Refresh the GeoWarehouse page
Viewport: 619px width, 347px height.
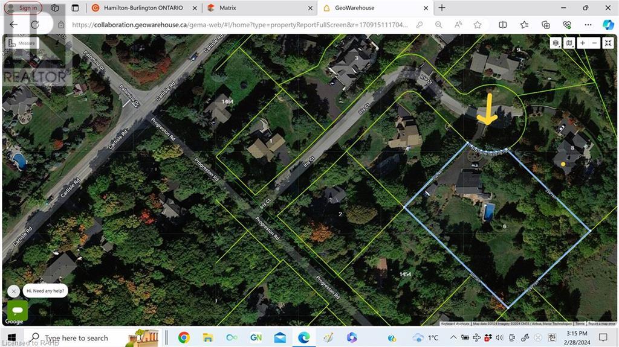tap(34, 25)
